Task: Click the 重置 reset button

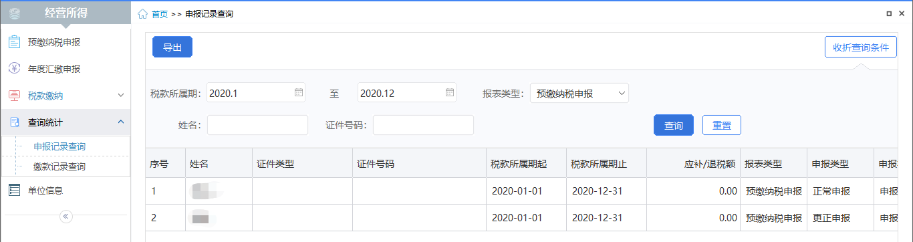Action: pyautogui.click(x=722, y=125)
